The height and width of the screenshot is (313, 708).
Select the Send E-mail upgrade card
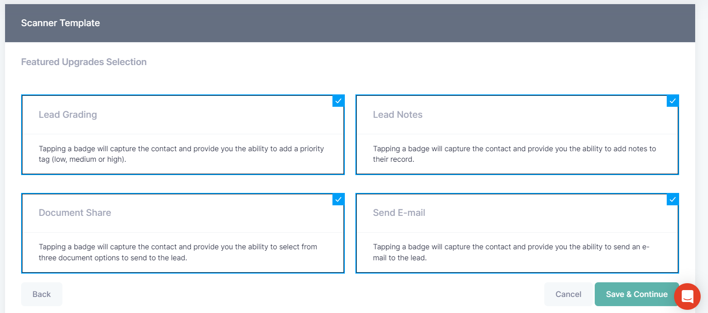pyautogui.click(x=517, y=233)
